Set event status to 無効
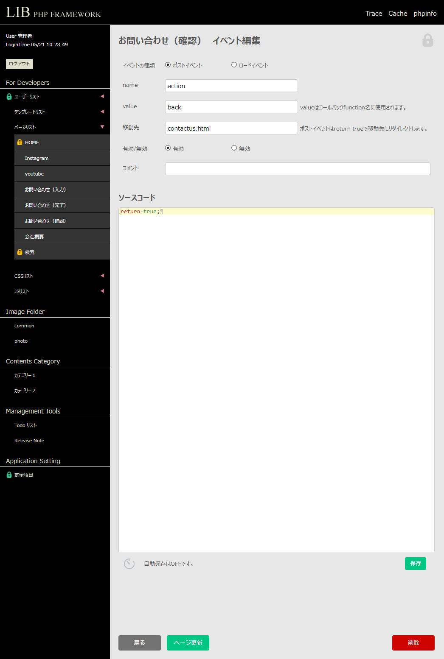This screenshot has height=659, width=444. [x=234, y=148]
